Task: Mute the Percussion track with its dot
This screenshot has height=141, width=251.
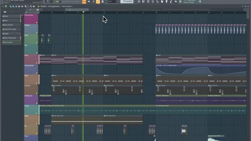Action: (37, 23)
